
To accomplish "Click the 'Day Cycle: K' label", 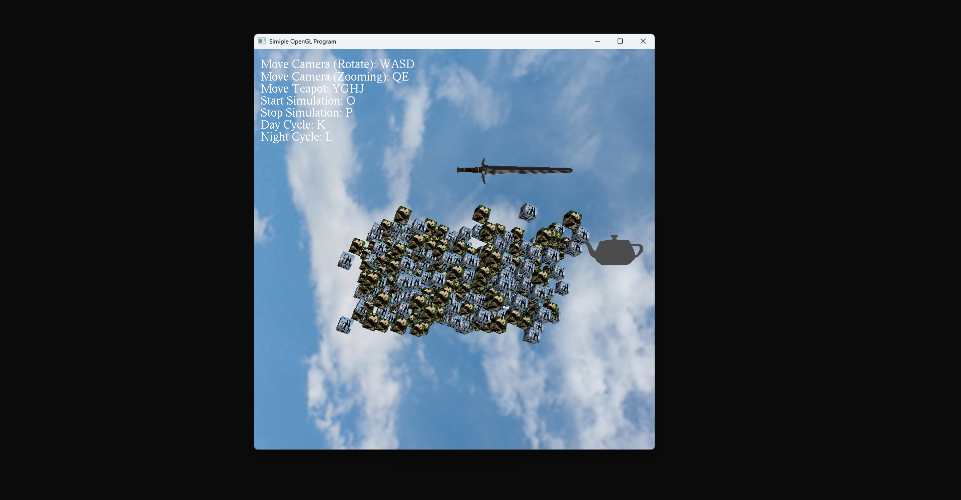I will coord(293,125).
